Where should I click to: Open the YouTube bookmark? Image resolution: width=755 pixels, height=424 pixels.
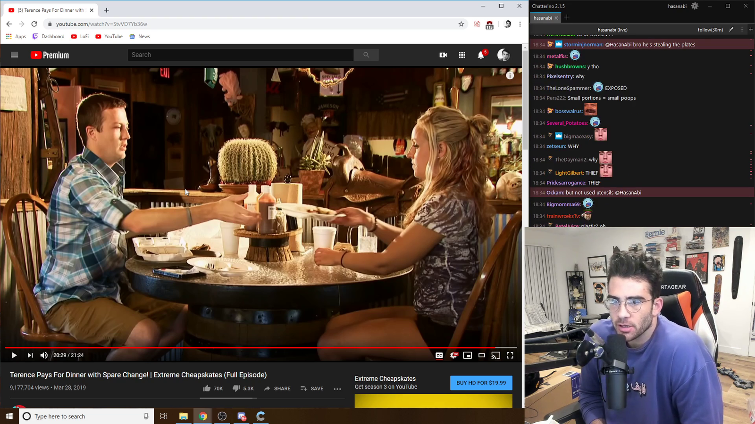click(109, 36)
